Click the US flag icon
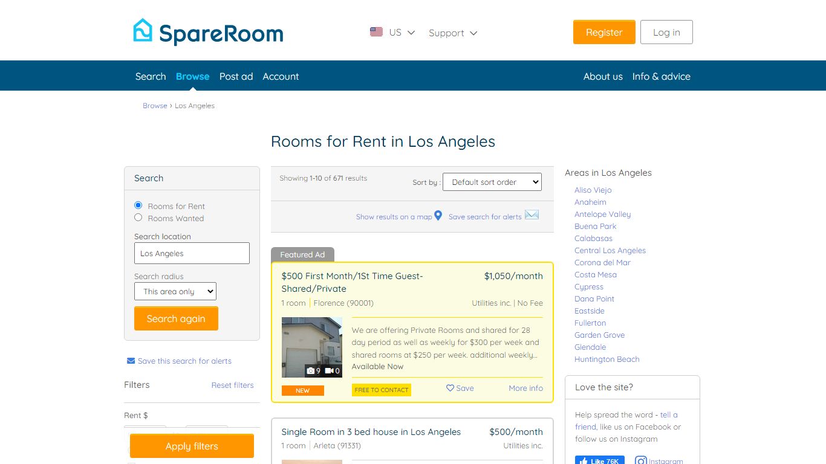The width and height of the screenshot is (826, 464). click(376, 32)
